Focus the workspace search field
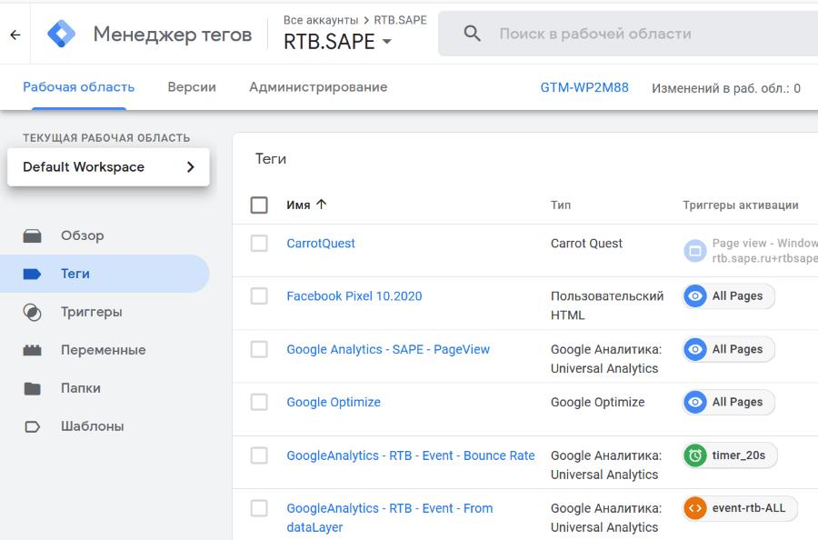 coord(636,34)
